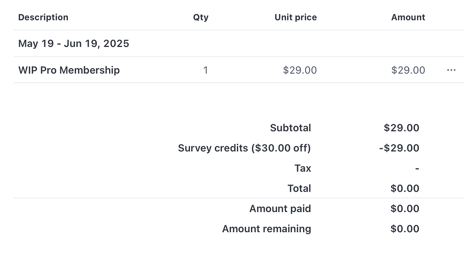Select the Unit price column header
Image resolution: width=468 pixels, height=264 pixels.
[295, 17]
